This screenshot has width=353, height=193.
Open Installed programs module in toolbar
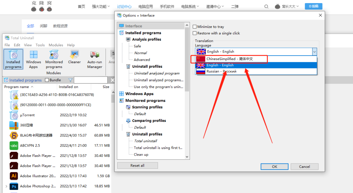[13, 59]
